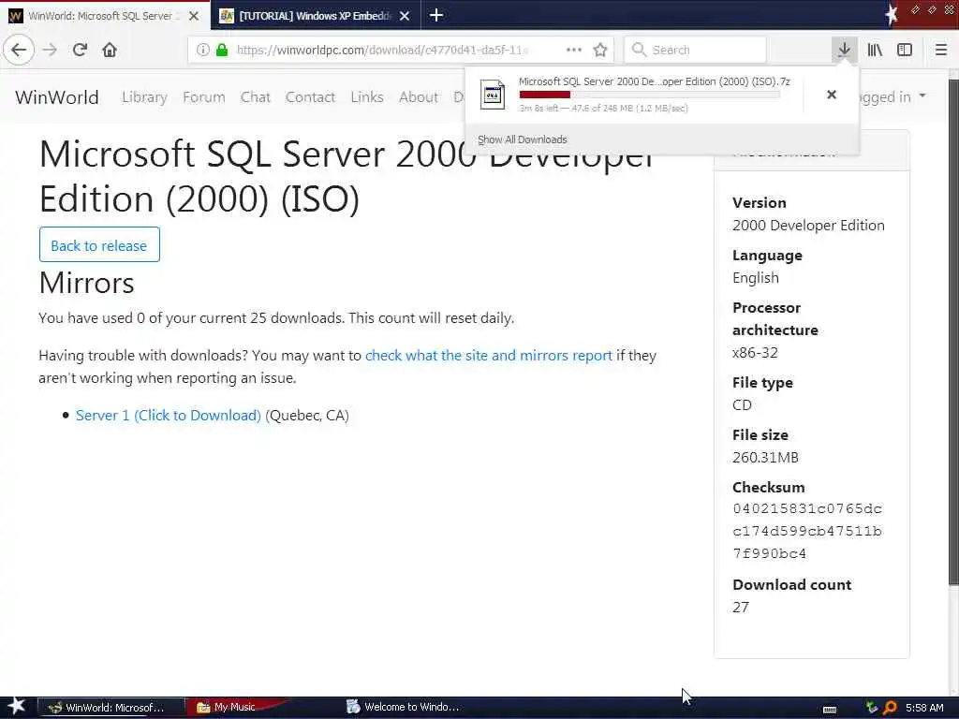Go back with the browser back arrow
959x719 pixels.
click(19, 50)
